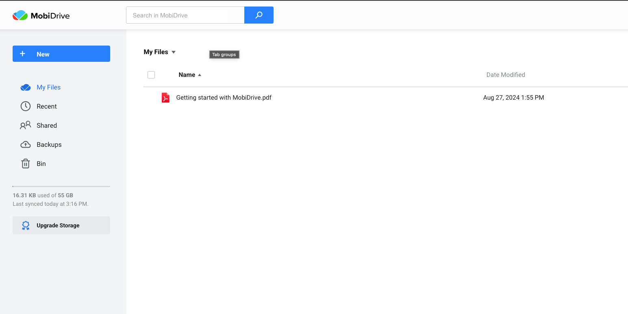Click the My Files cloud icon
The width and height of the screenshot is (628, 314).
[26, 87]
